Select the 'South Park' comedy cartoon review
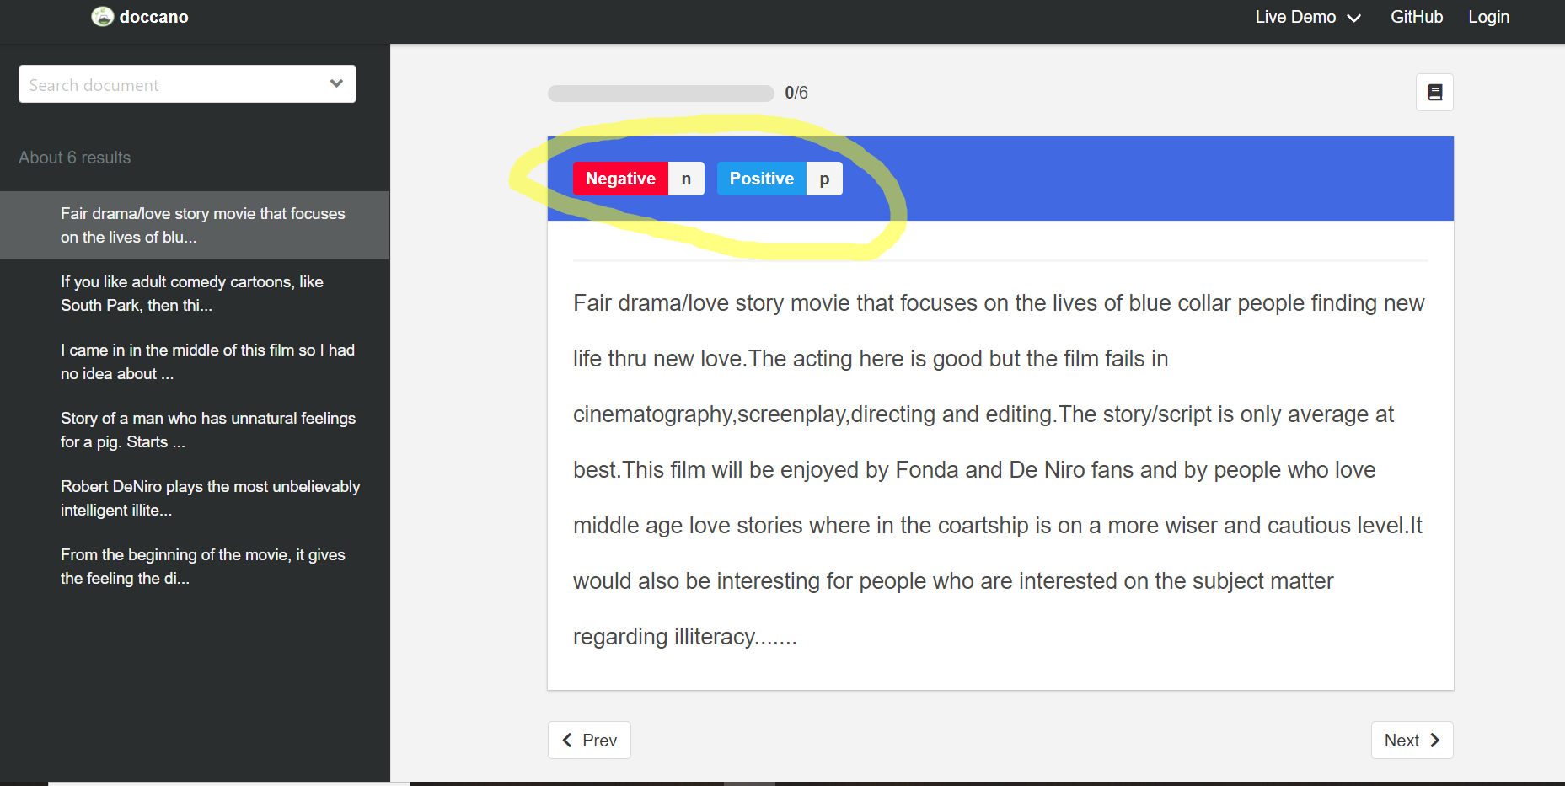1565x786 pixels. click(192, 293)
